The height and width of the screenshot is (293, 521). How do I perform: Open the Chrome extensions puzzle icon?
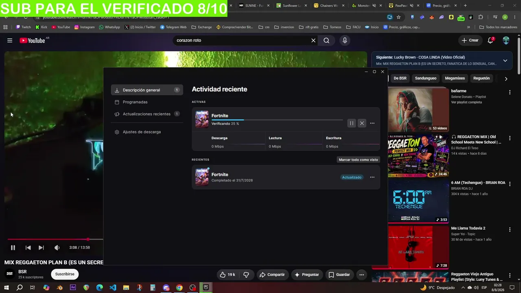481,17
